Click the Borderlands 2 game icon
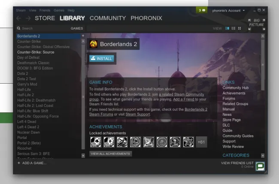279x184 pixels. coord(94,44)
